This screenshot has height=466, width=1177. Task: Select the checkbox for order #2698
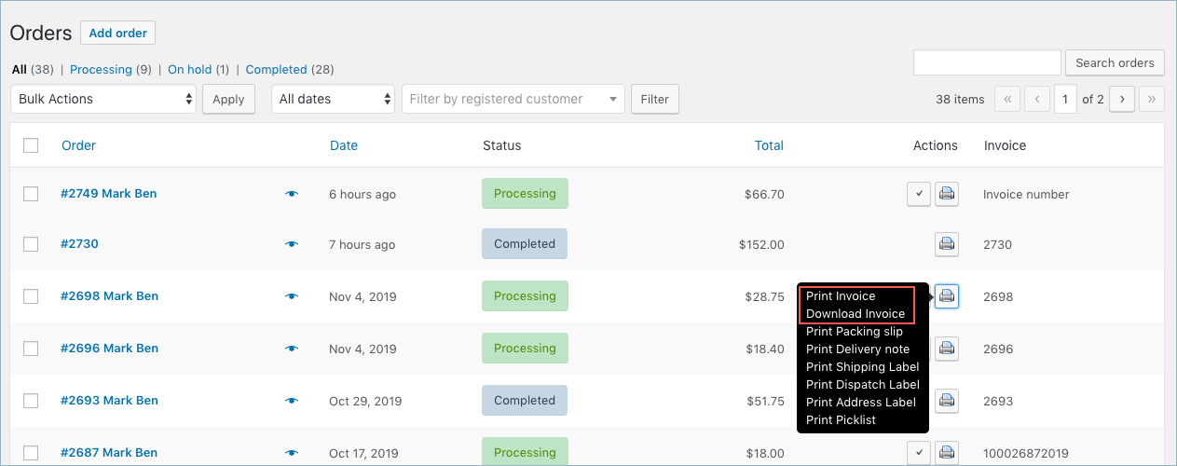click(x=31, y=296)
